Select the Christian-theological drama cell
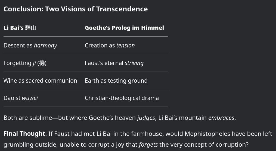This screenshot has width=276, height=151. click(122, 98)
